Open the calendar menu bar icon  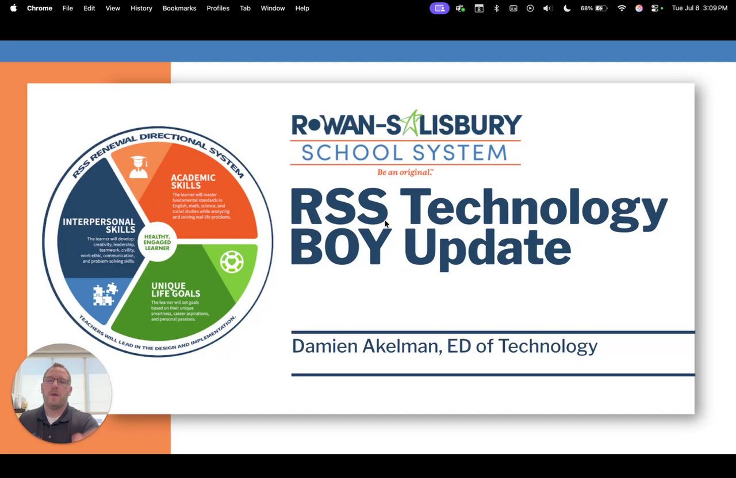pos(479,8)
